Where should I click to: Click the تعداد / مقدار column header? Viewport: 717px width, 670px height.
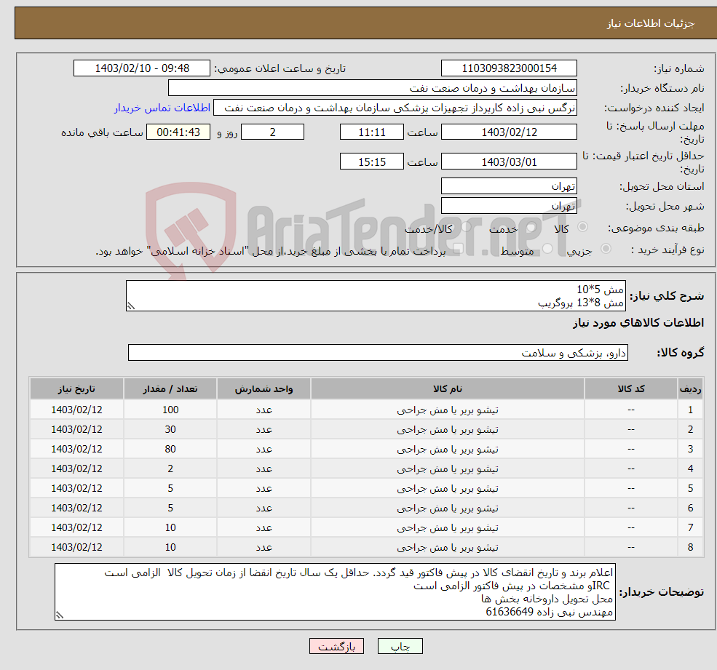(x=170, y=388)
